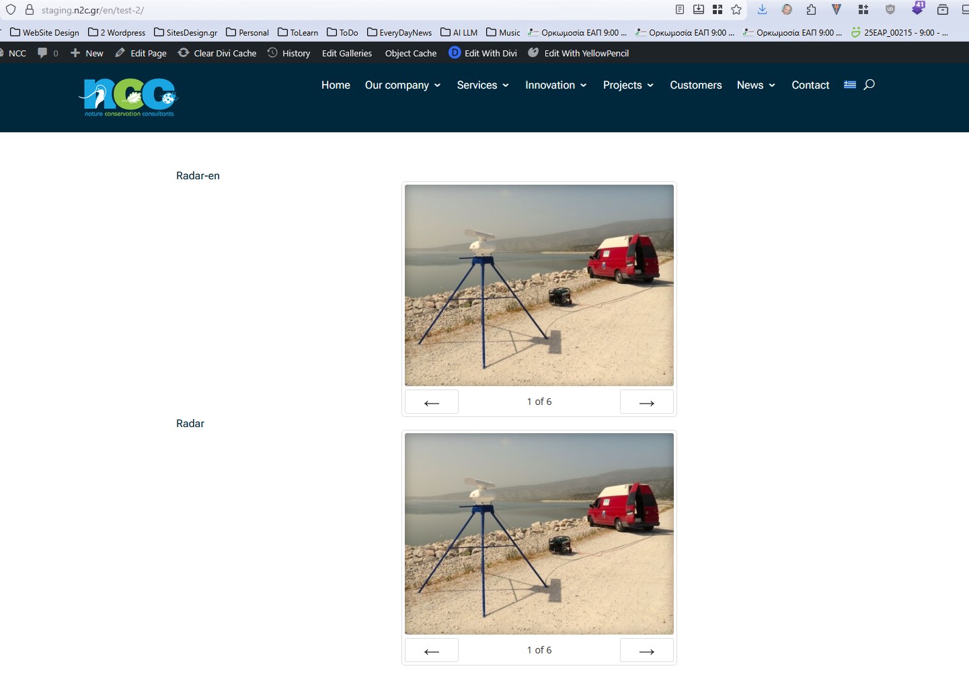Go to the Contact menu item
This screenshot has width=969, height=689.
pyautogui.click(x=810, y=85)
